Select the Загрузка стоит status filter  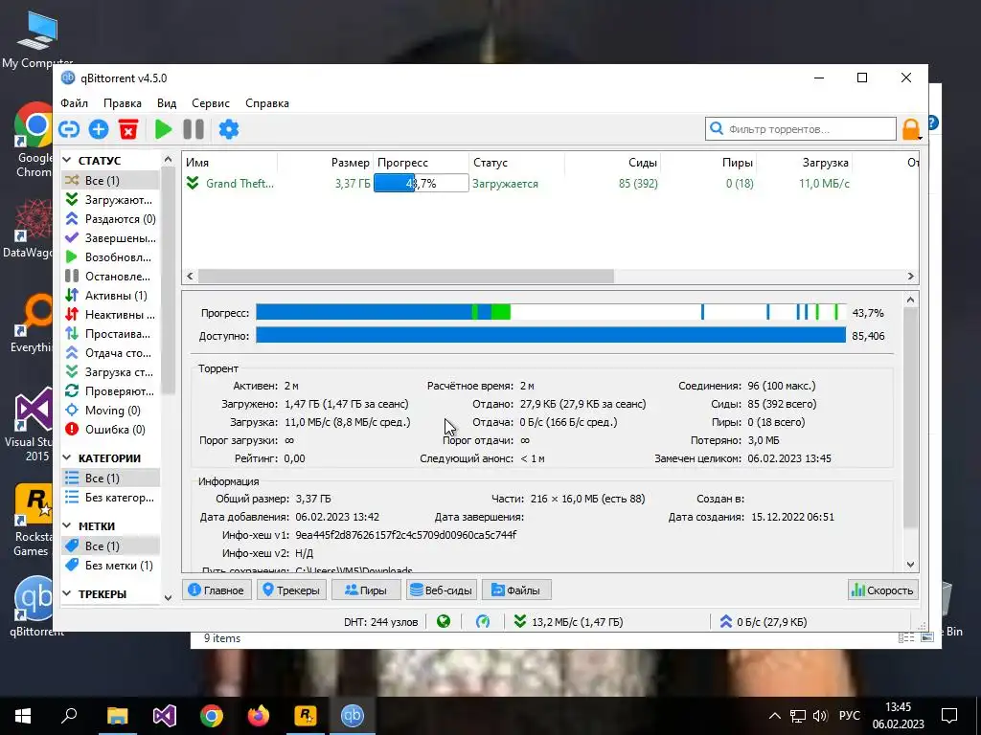point(111,372)
